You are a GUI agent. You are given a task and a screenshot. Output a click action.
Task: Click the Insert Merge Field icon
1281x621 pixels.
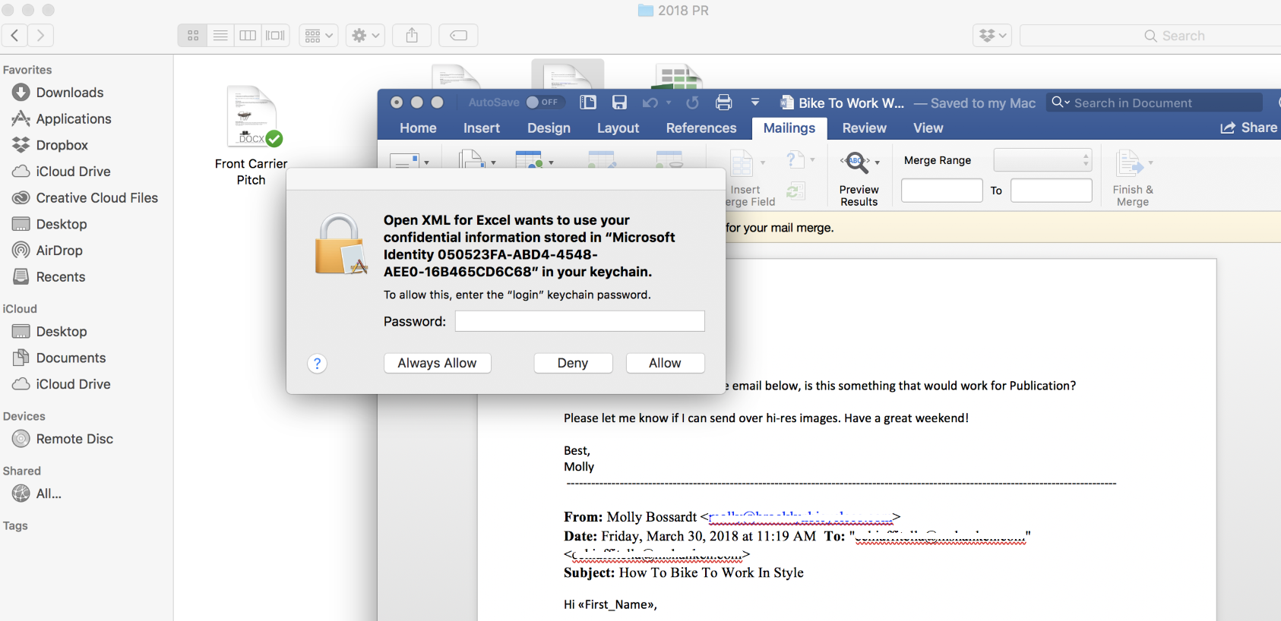[x=741, y=163]
